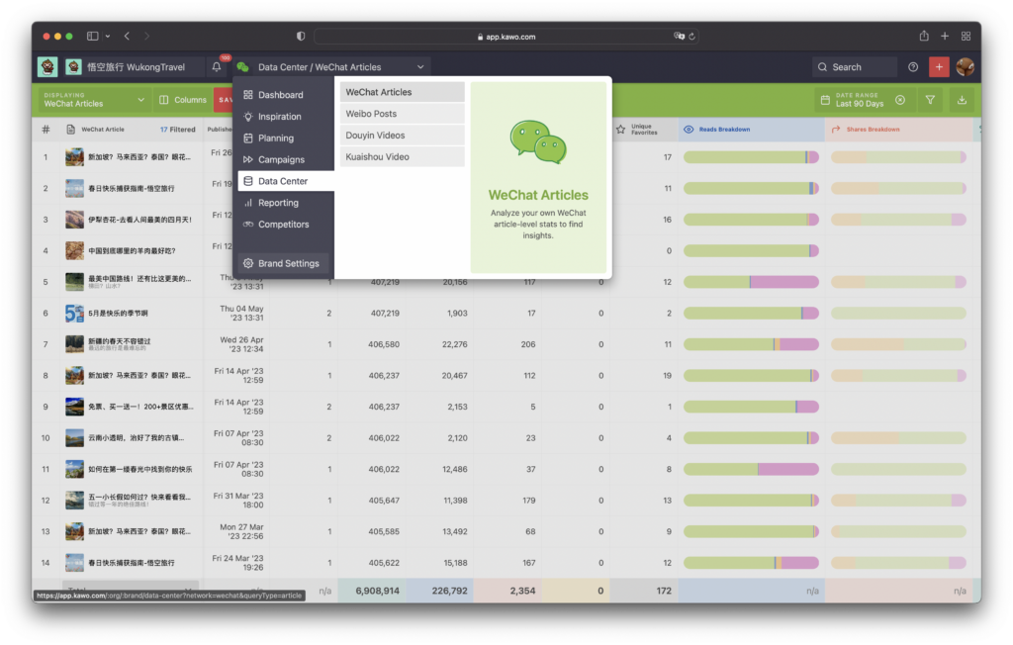This screenshot has height=645, width=1013.
Task: Open the user profile avatar
Action: pos(965,66)
